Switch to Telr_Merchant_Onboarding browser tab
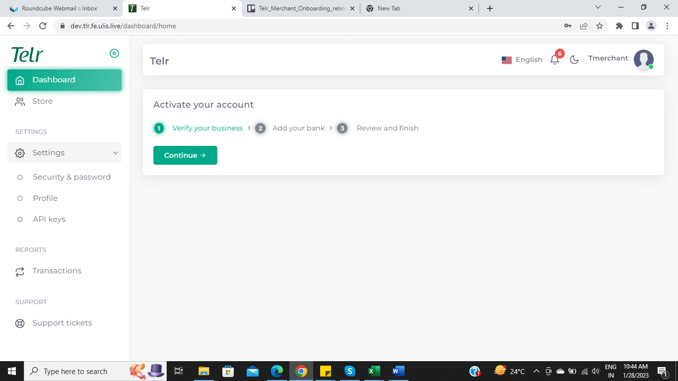Screen dimensions: 678x381 [x=301, y=8]
